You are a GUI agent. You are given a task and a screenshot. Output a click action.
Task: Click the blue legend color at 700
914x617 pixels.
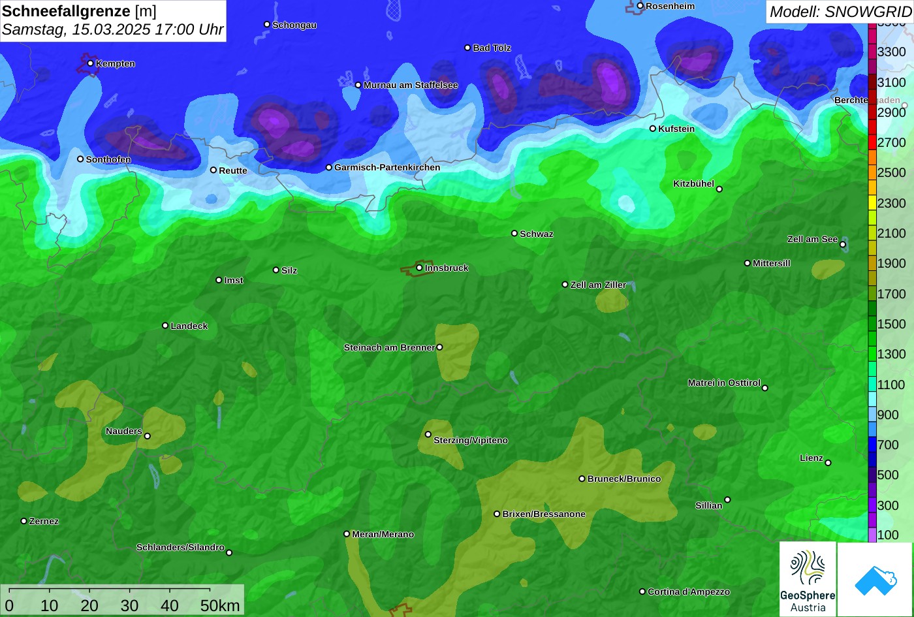(872, 445)
